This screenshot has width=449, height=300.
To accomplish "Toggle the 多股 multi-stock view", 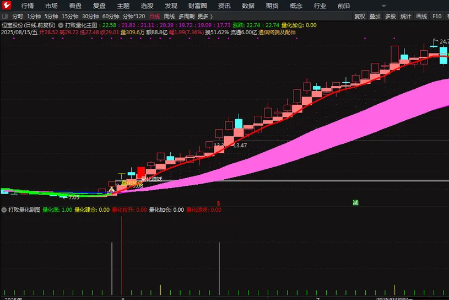I will pyautogui.click(x=391, y=17).
